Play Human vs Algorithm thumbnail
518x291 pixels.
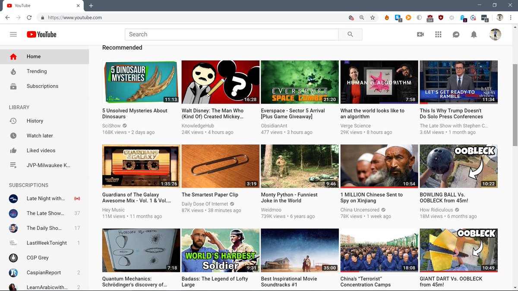click(x=379, y=82)
